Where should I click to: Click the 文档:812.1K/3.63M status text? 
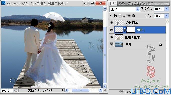(x=40, y=90)
